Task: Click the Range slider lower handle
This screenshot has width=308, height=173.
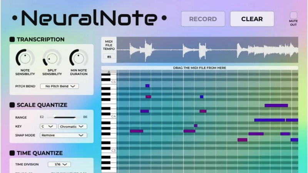Action: [55, 116]
